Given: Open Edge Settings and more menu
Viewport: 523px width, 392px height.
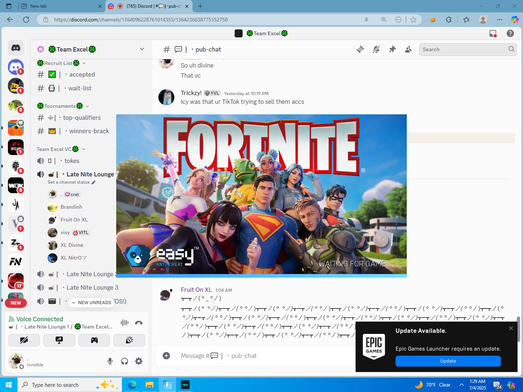Looking at the screenshot, I should [500, 20].
